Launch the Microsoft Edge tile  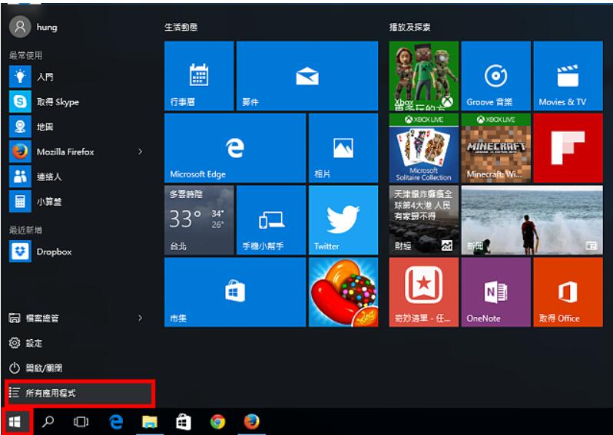[x=235, y=148]
